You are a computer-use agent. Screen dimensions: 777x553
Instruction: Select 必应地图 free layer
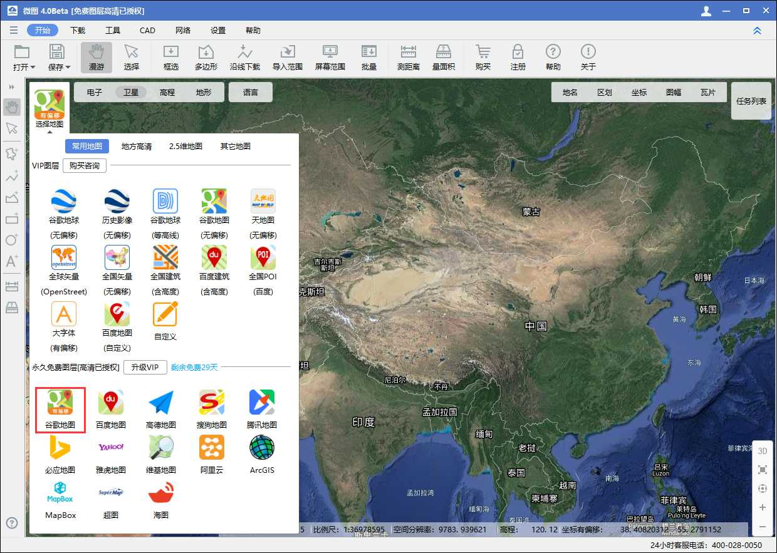(61, 455)
